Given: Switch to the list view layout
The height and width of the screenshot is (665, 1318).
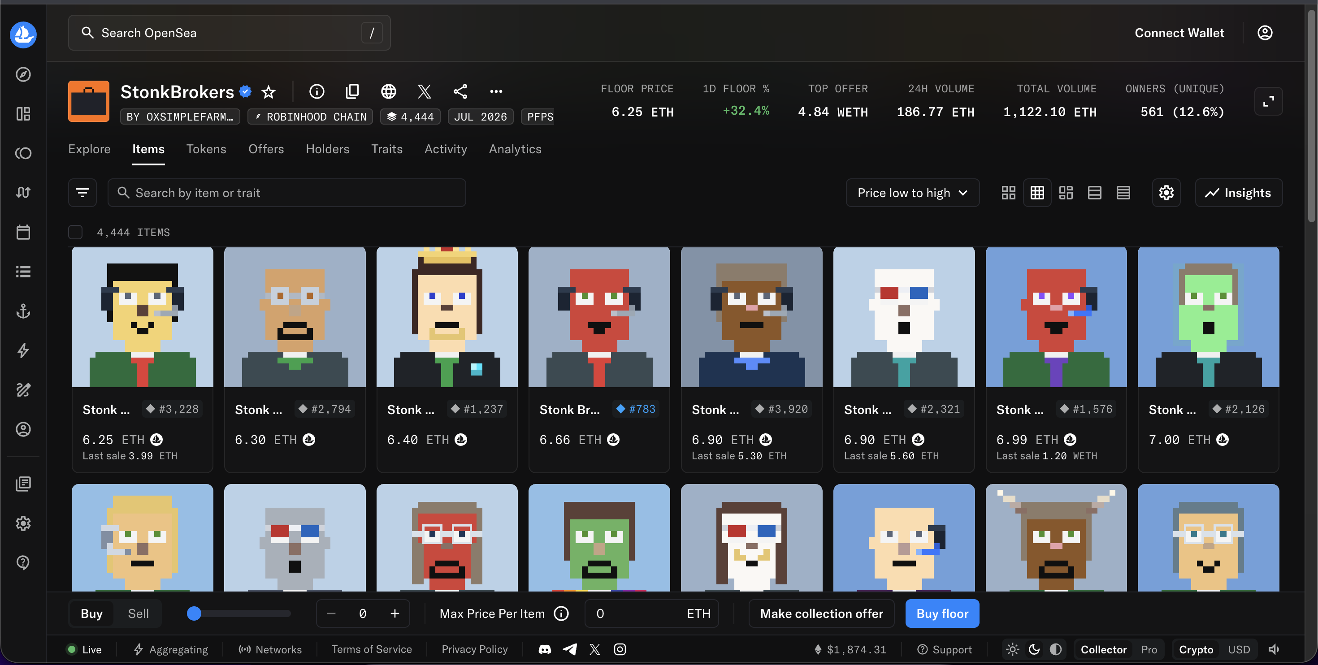Looking at the screenshot, I should pos(1094,193).
